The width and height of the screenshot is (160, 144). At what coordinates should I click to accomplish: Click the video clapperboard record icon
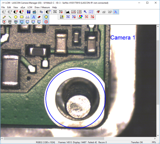pyautogui.click(x=34, y=12)
